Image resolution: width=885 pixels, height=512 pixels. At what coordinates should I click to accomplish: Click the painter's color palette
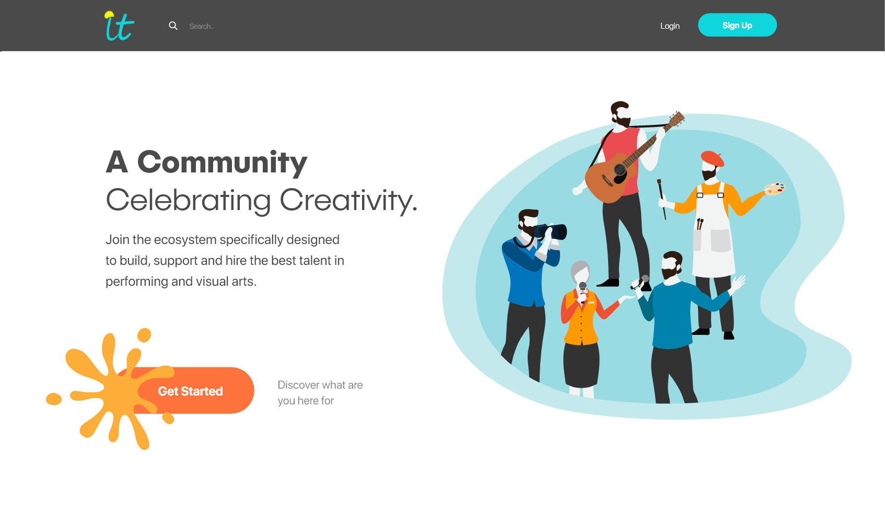pyautogui.click(x=774, y=189)
